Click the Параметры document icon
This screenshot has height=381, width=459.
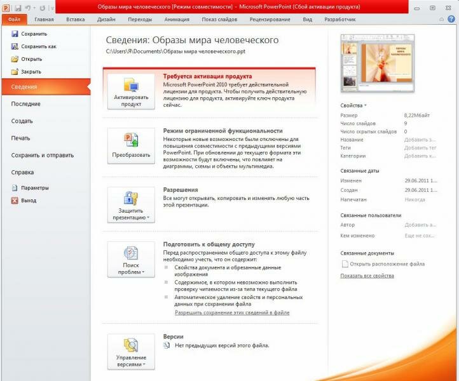(x=15, y=188)
